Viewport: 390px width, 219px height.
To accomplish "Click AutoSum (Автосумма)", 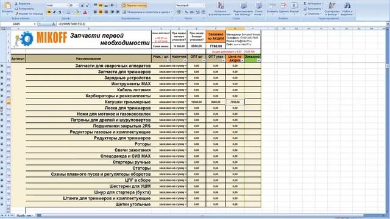I will click(x=313, y=4).
